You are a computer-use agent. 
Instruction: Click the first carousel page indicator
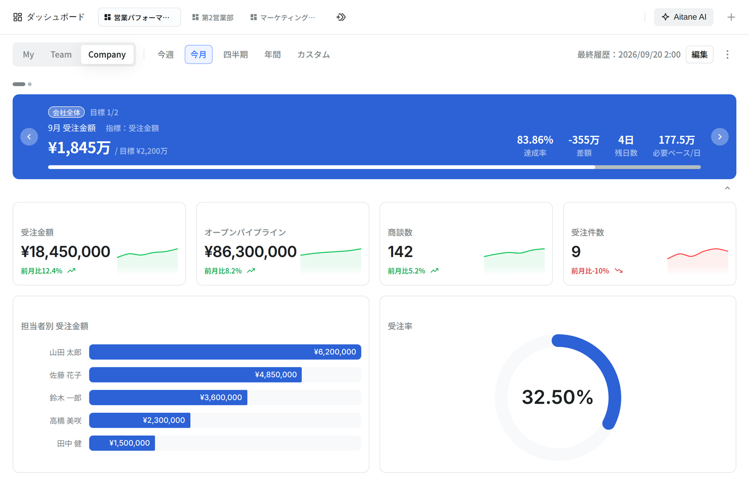click(19, 84)
